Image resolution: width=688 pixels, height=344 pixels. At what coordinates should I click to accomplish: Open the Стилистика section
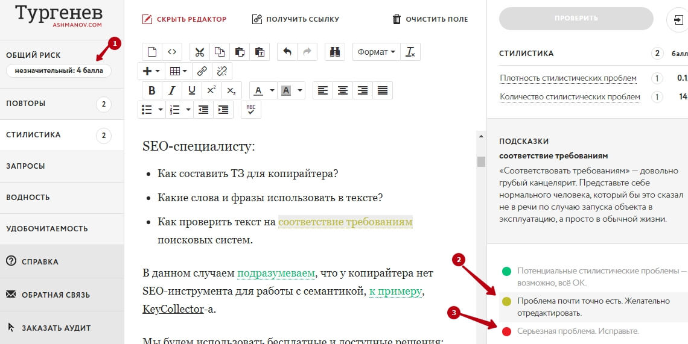pyautogui.click(x=62, y=135)
